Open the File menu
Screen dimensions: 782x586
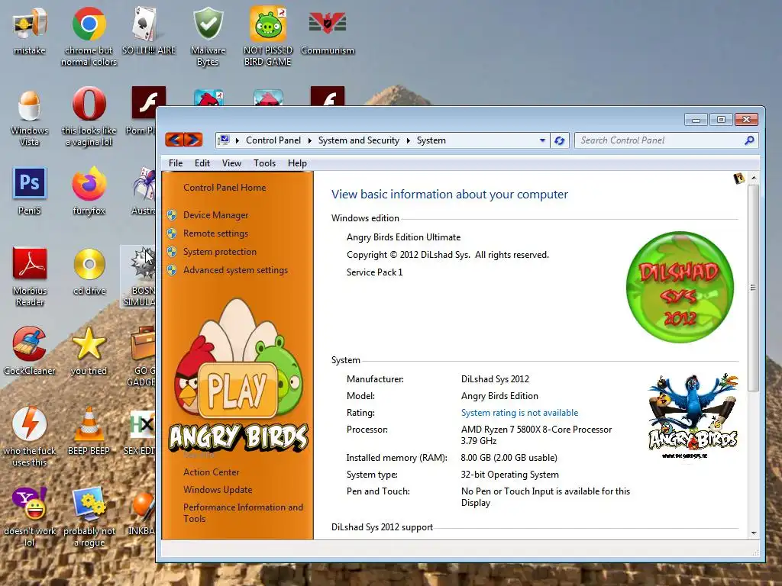pyautogui.click(x=176, y=163)
